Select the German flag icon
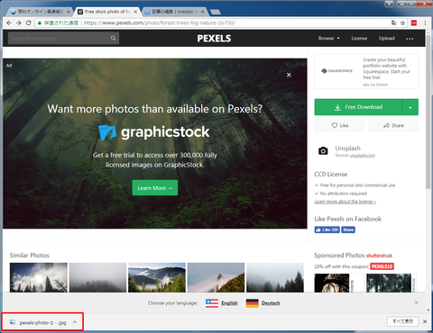The width and height of the screenshot is (433, 333). point(253,303)
